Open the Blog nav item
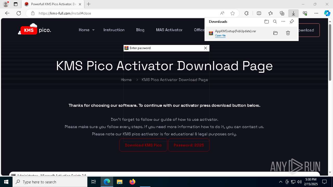This screenshot has height=187, width=333. 140,30
